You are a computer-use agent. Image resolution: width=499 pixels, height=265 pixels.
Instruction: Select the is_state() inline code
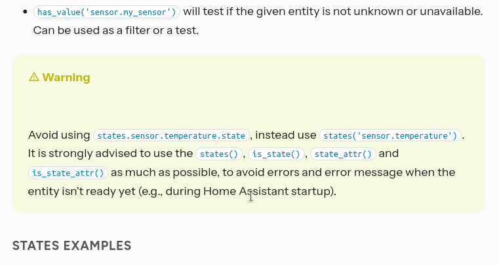(277, 154)
